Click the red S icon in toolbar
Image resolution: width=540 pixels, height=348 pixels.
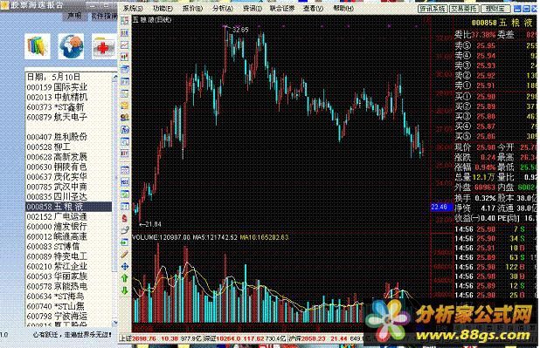(125, 218)
